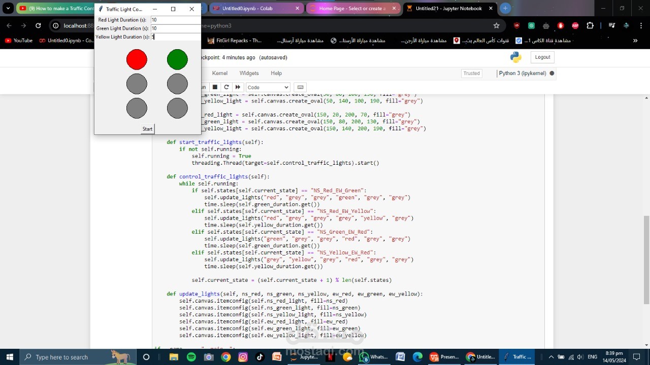
Task: Click the Cortana circle on taskbar
Action: [146, 357]
